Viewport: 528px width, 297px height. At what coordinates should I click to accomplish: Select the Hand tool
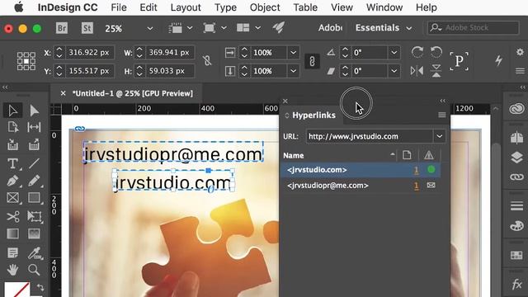tap(13, 270)
